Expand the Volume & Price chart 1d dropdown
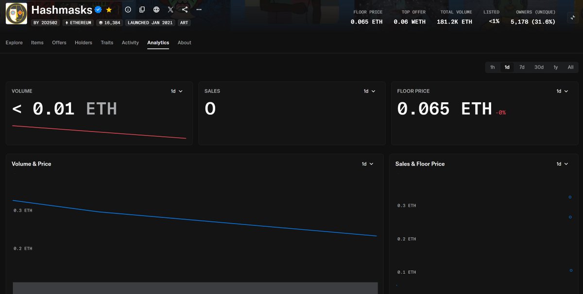Screen dimensions: 583x294 (x=368, y=164)
